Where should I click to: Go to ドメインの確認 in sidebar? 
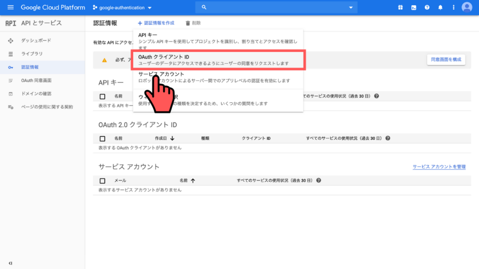[36, 93]
